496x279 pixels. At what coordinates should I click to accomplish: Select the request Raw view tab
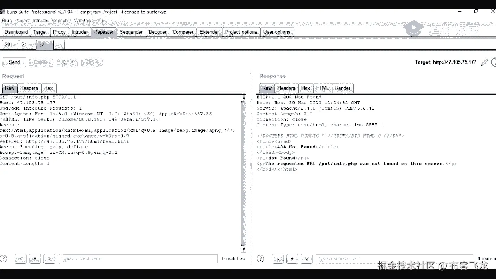pyautogui.click(x=10, y=88)
